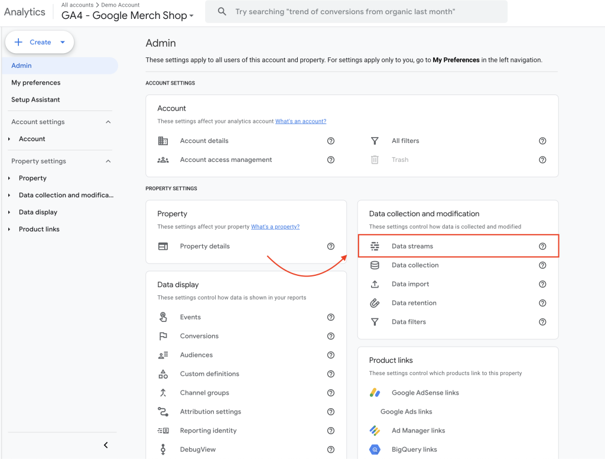Click the Data streams icon

pos(375,246)
